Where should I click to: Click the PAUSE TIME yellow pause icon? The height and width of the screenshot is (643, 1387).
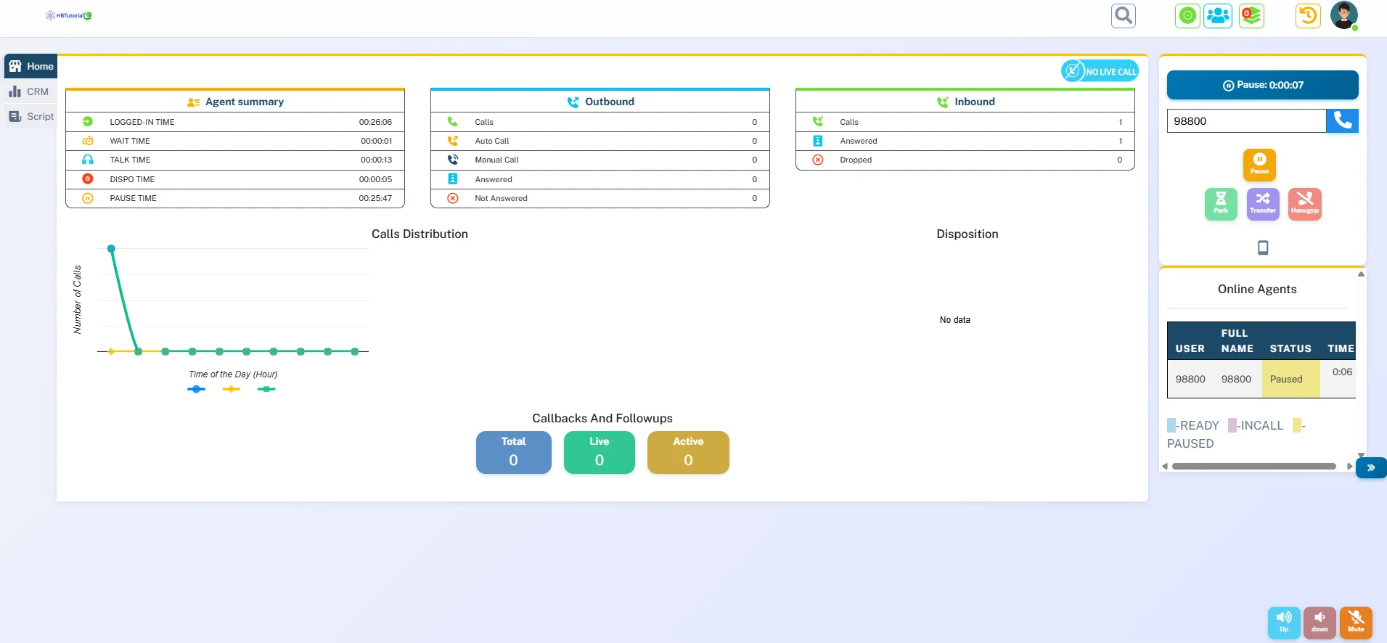88,198
